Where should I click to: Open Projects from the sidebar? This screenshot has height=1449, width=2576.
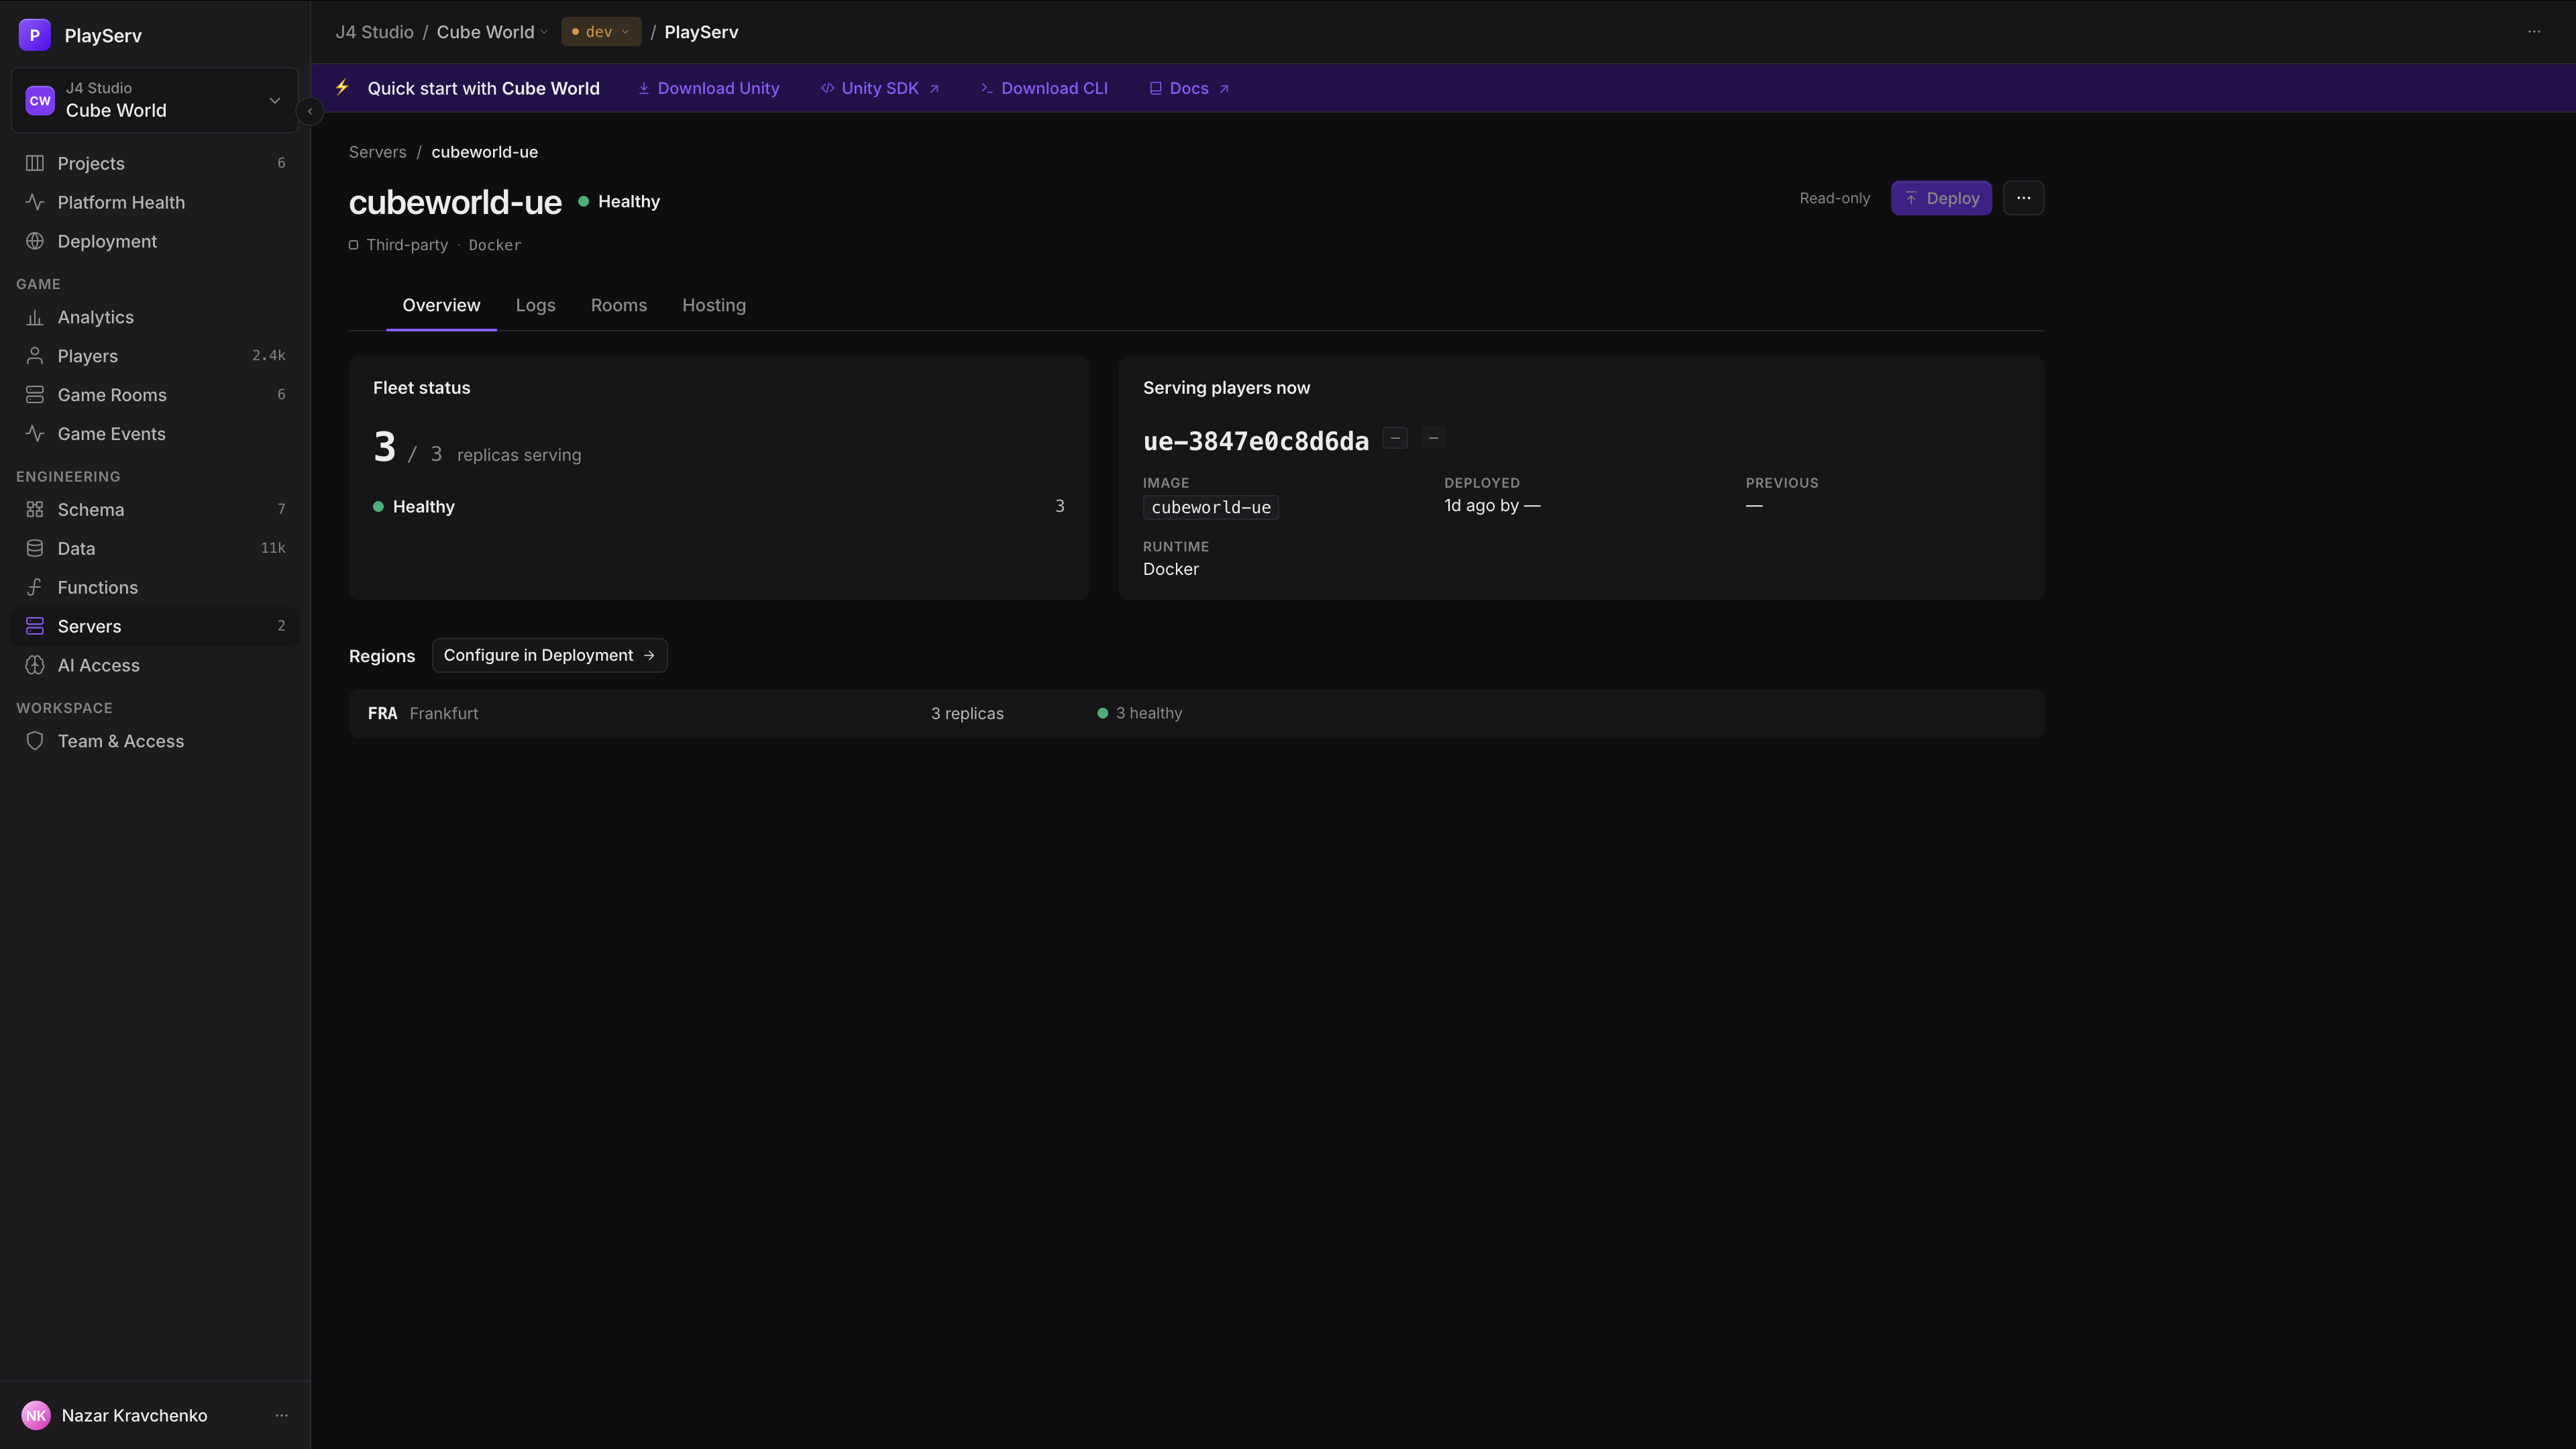[155, 163]
